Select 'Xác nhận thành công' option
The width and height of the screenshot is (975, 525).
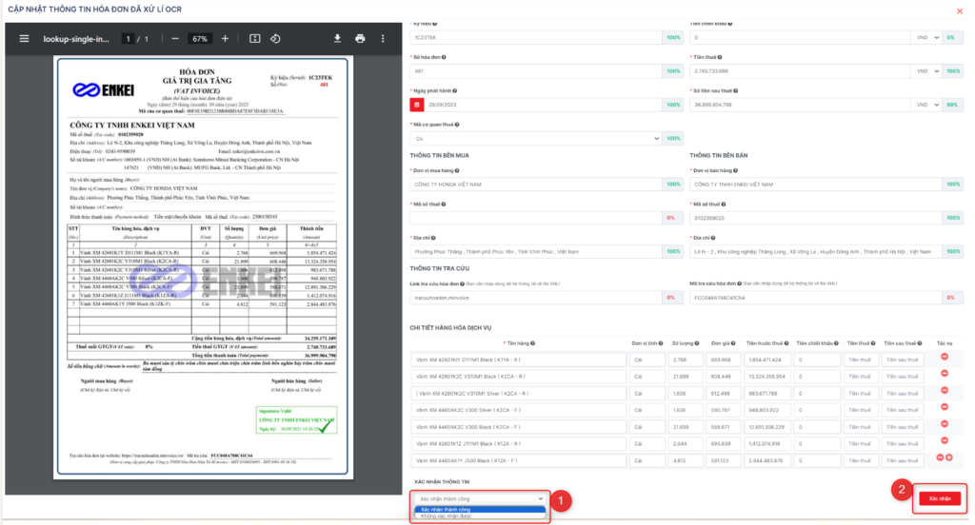point(480,510)
